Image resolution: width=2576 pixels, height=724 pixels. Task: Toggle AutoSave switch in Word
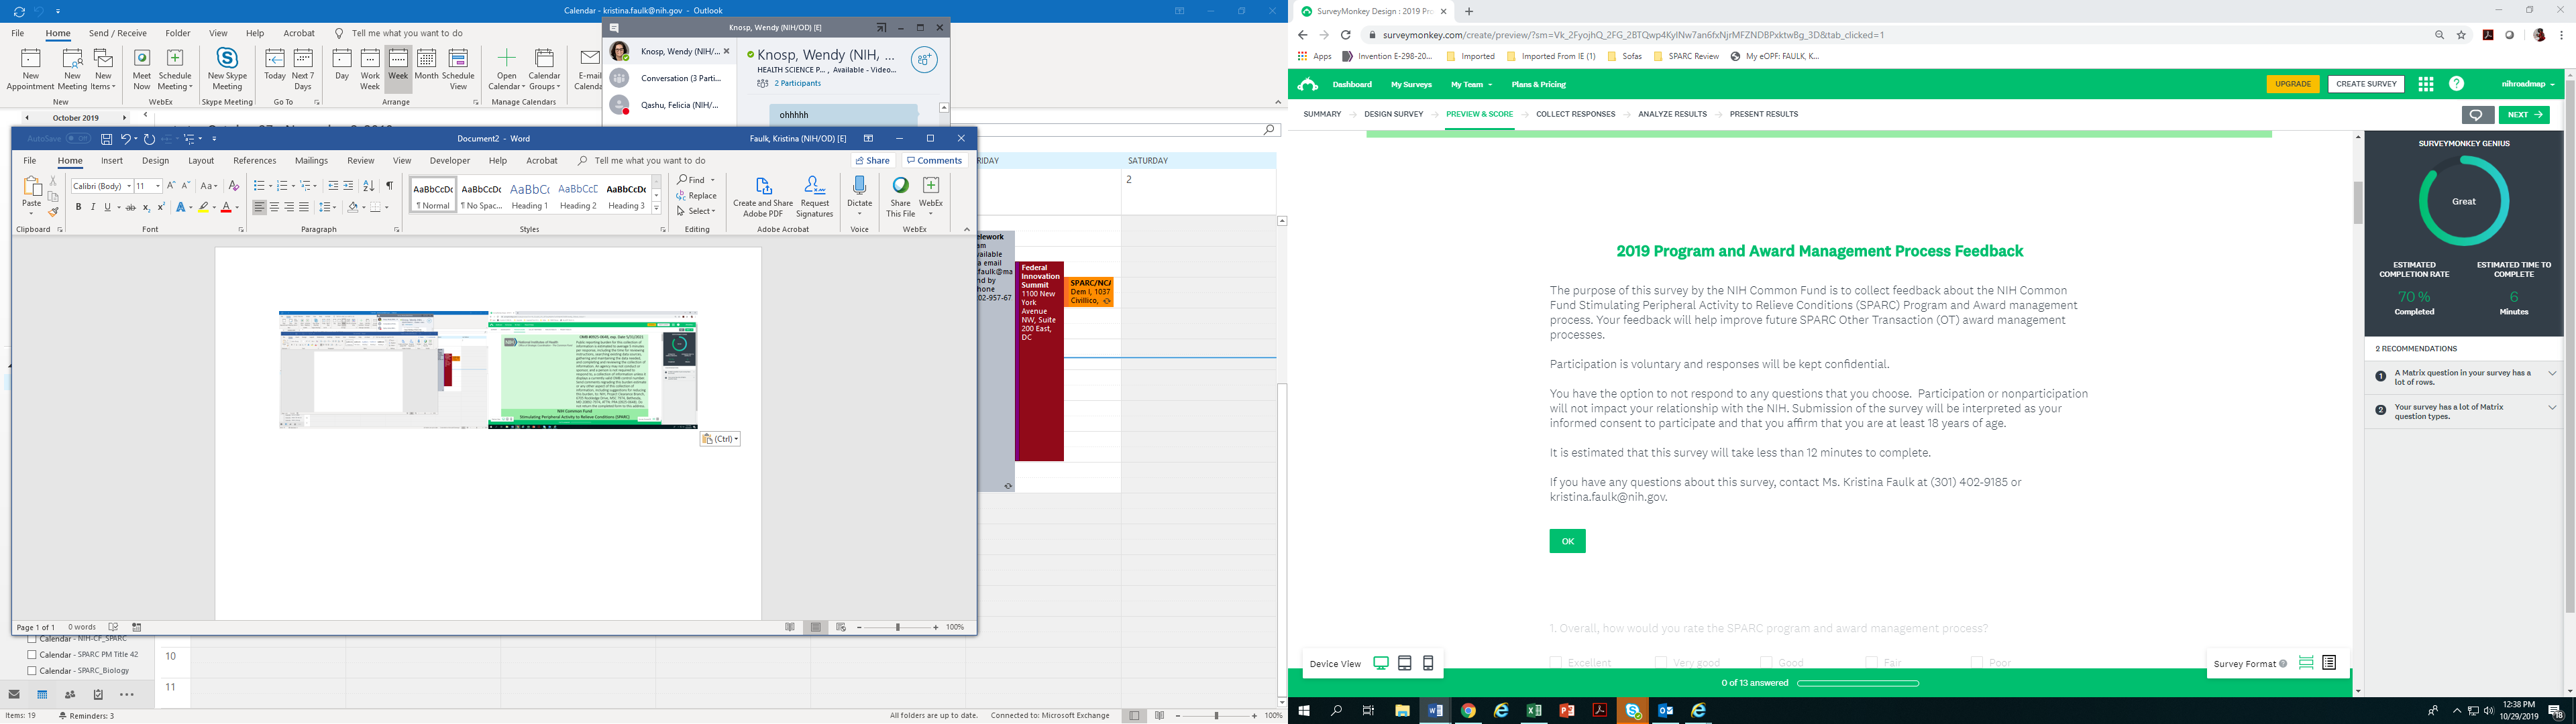tap(79, 139)
